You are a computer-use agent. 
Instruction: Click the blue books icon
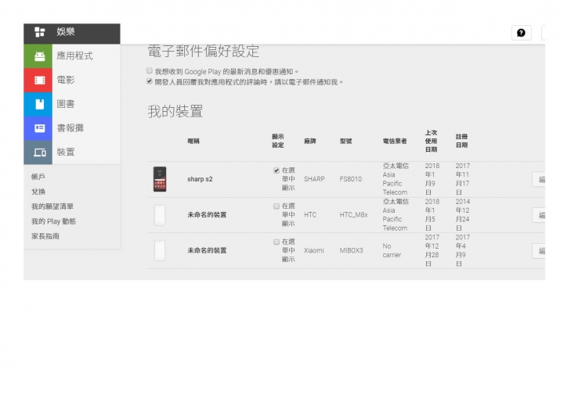coord(38,104)
